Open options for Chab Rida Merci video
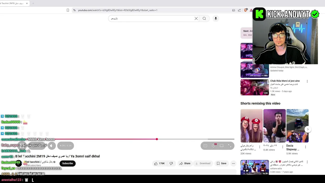Viewport: 325px width, 183px height. pos(307,81)
